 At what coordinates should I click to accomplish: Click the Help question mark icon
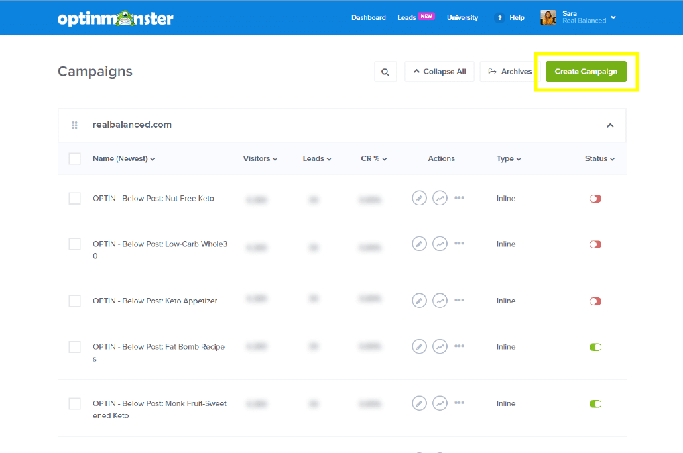pos(499,18)
